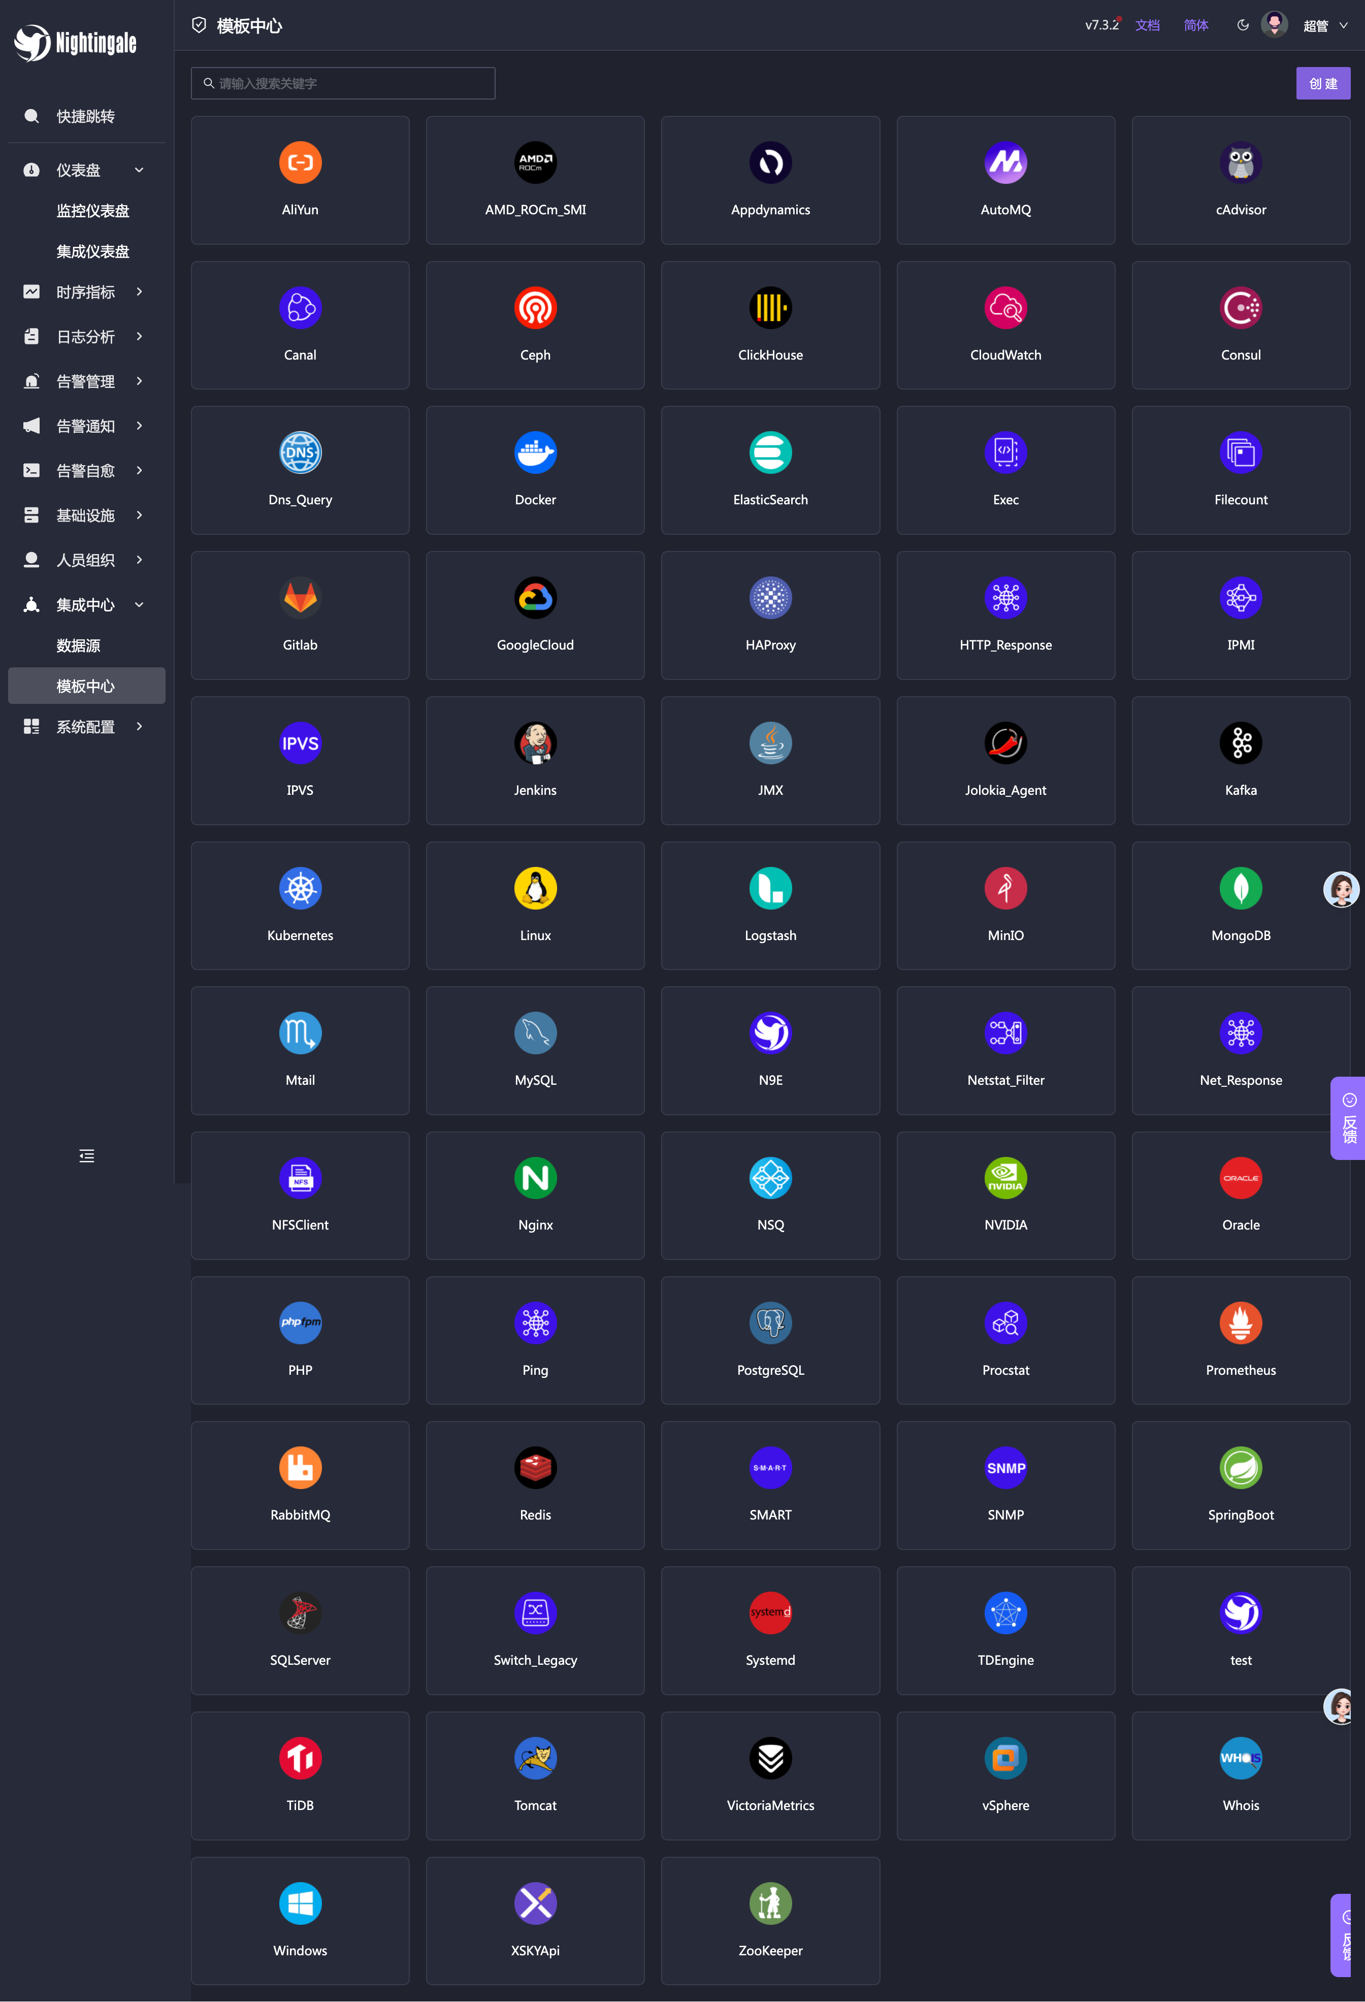Toggle dark mode moon icon

1242,25
